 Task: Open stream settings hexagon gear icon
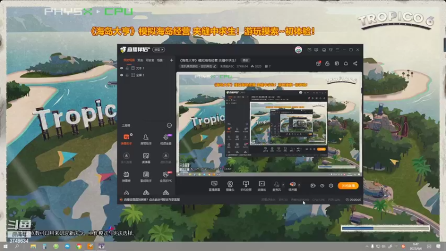(331, 186)
